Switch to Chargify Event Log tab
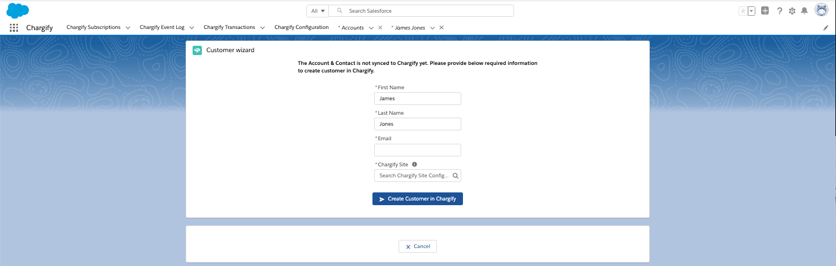836x266 pixels. point(162,27)
